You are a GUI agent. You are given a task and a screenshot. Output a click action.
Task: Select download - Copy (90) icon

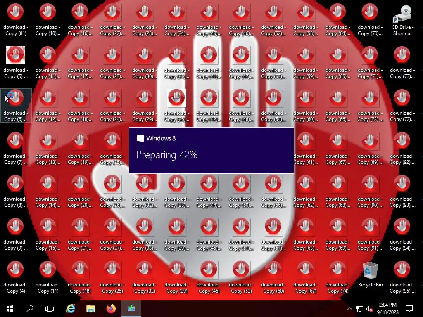[x=370, y=192]
